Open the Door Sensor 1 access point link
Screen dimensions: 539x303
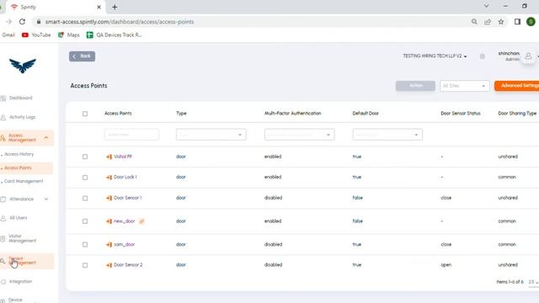(127, 198)
